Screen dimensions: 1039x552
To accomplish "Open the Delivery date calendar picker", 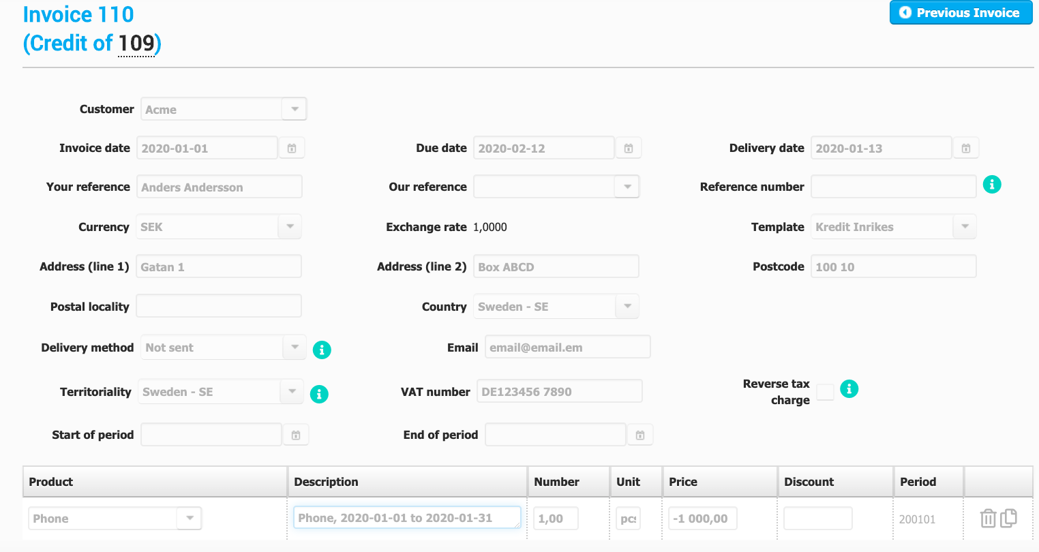I will (x=966, y=148).
